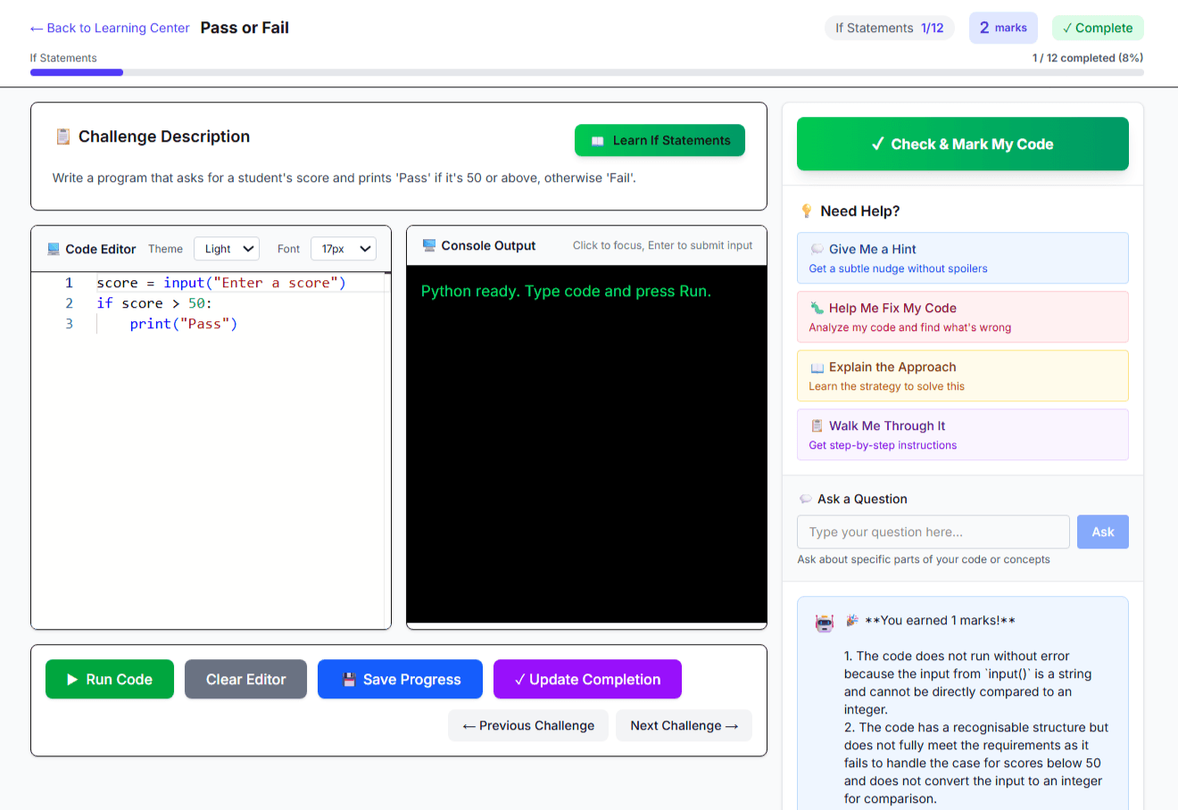1178x810 pixels.
Task: Click the If Statements progress bar
Action: [x=76, y=71]
